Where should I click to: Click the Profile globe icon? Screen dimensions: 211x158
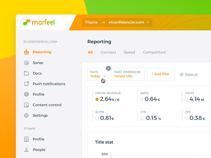click(x=26, y=94)
